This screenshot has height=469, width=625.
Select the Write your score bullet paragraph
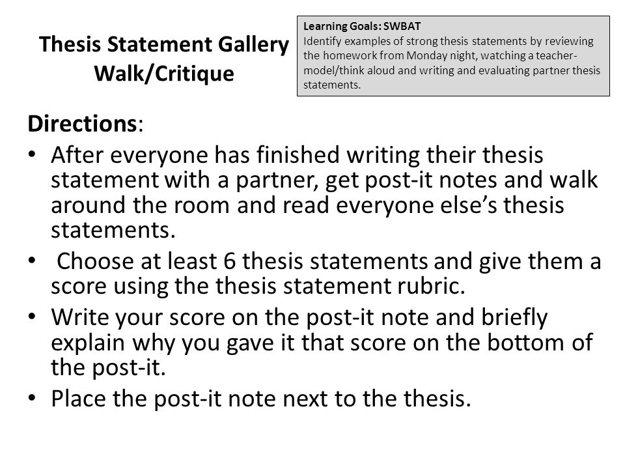click(x=322, y=342)
